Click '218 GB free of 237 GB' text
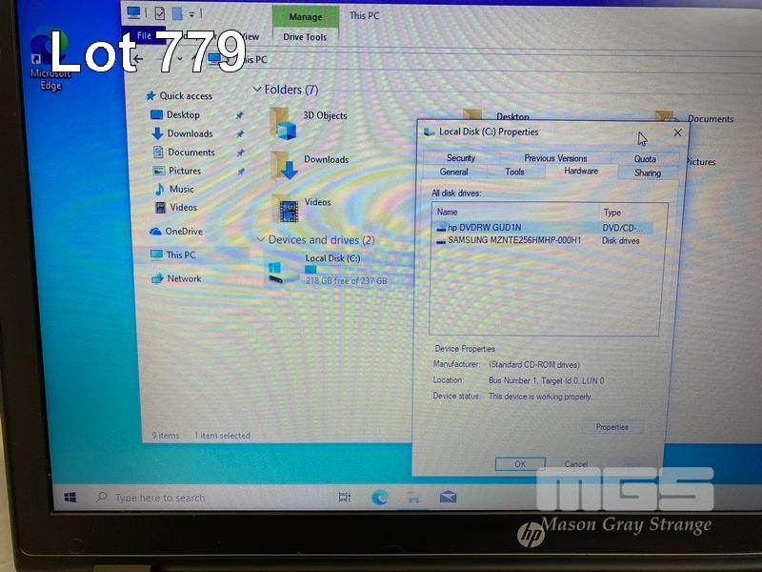This screenshot has width=762, height=572. pos(346,280)
